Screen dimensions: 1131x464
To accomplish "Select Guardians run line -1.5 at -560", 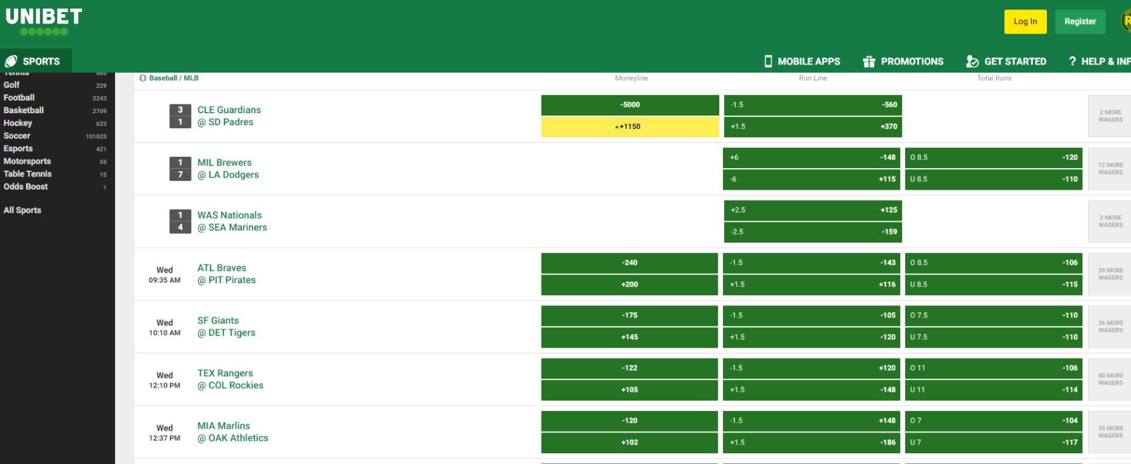I will [x=812, y=105].
